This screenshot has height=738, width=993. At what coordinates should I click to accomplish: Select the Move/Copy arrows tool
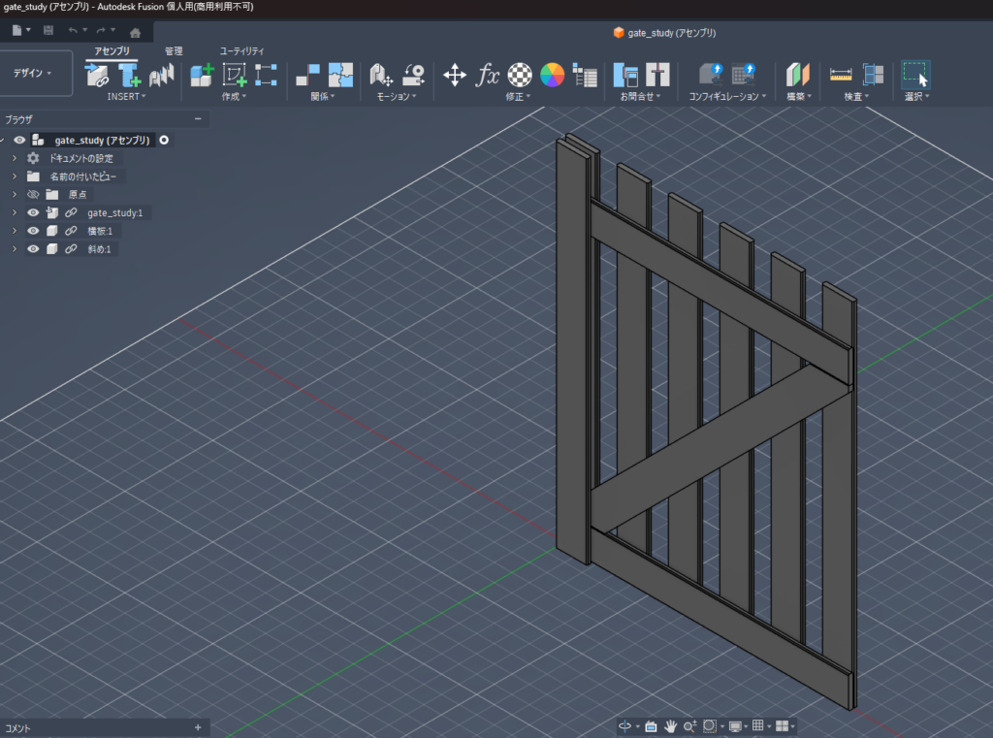coord(455,76)
